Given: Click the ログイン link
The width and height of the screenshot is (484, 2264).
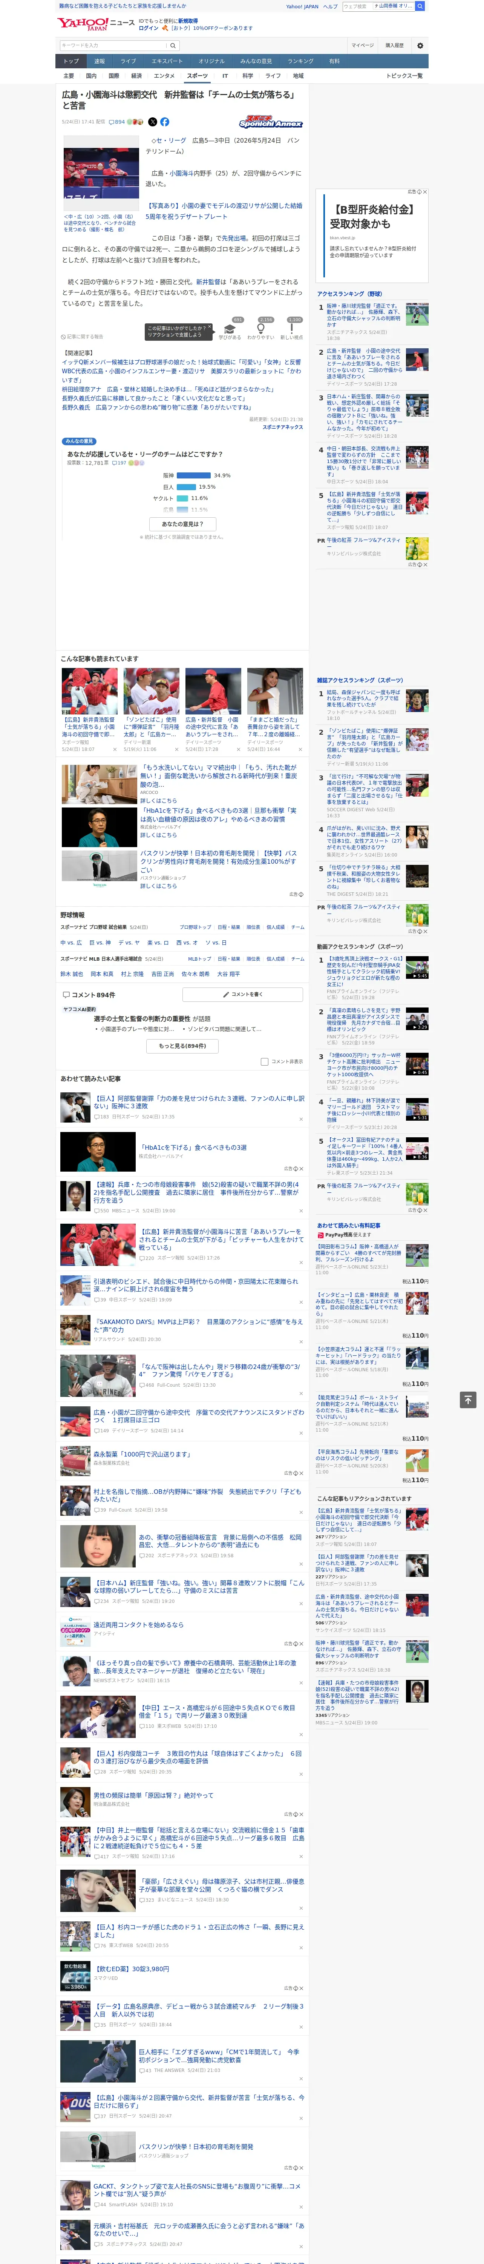Looking at the screenshot, I should tap(149, 28).
